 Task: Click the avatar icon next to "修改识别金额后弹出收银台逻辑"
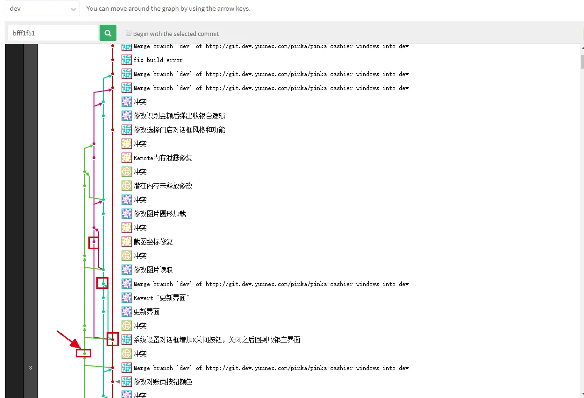126,116
